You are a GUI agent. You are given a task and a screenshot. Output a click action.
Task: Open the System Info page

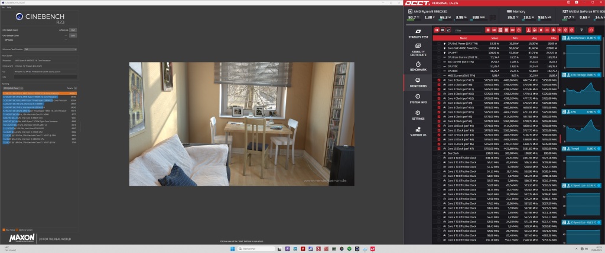[x=418, y=98]
